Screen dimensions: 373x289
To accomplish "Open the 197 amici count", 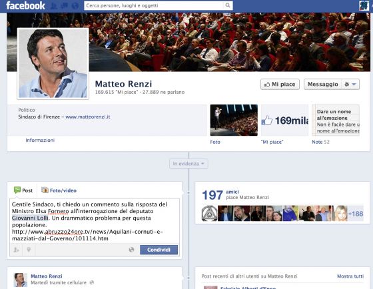I will point(212,195).
